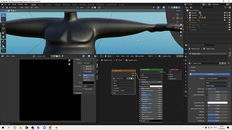
Task: Toggle camera view gizmo in viewport
Action: pos(181,32)
